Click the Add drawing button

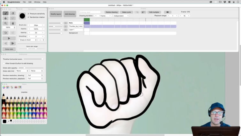click(x=70, y=14)
